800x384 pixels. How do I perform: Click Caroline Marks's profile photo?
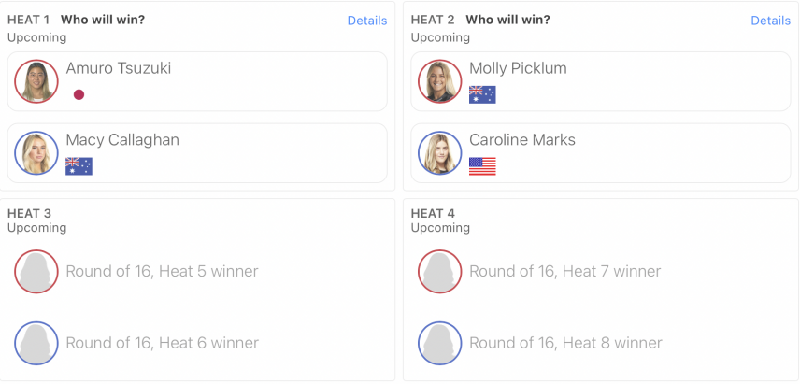(x=440, y=153)
